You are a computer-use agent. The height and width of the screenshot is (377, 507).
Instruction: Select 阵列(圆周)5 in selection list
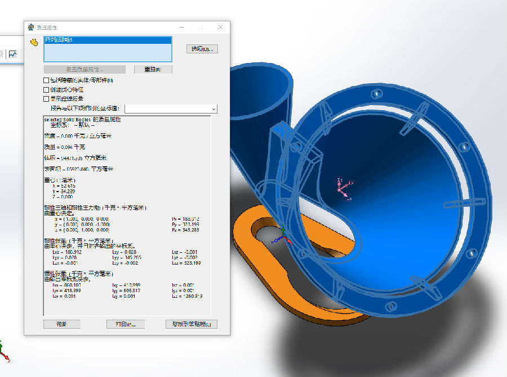(x=108, y=40)
